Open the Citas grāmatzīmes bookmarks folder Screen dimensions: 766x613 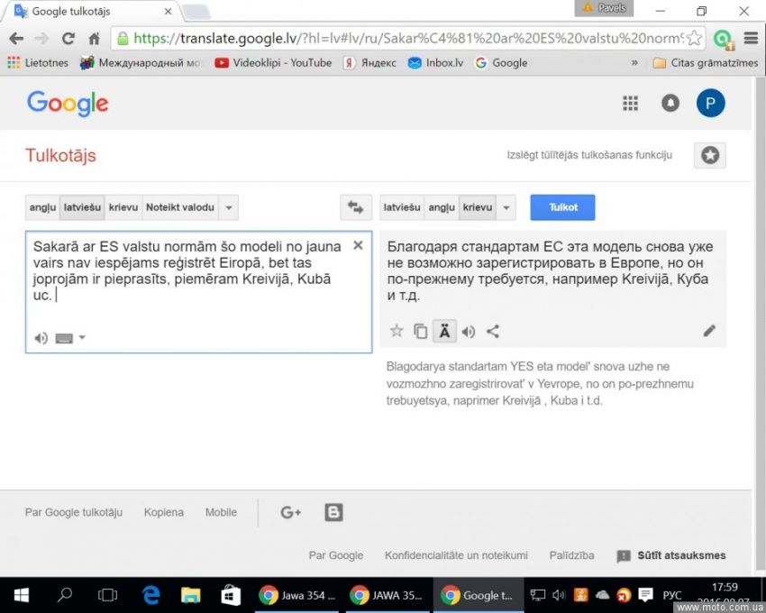click(706, 62)
